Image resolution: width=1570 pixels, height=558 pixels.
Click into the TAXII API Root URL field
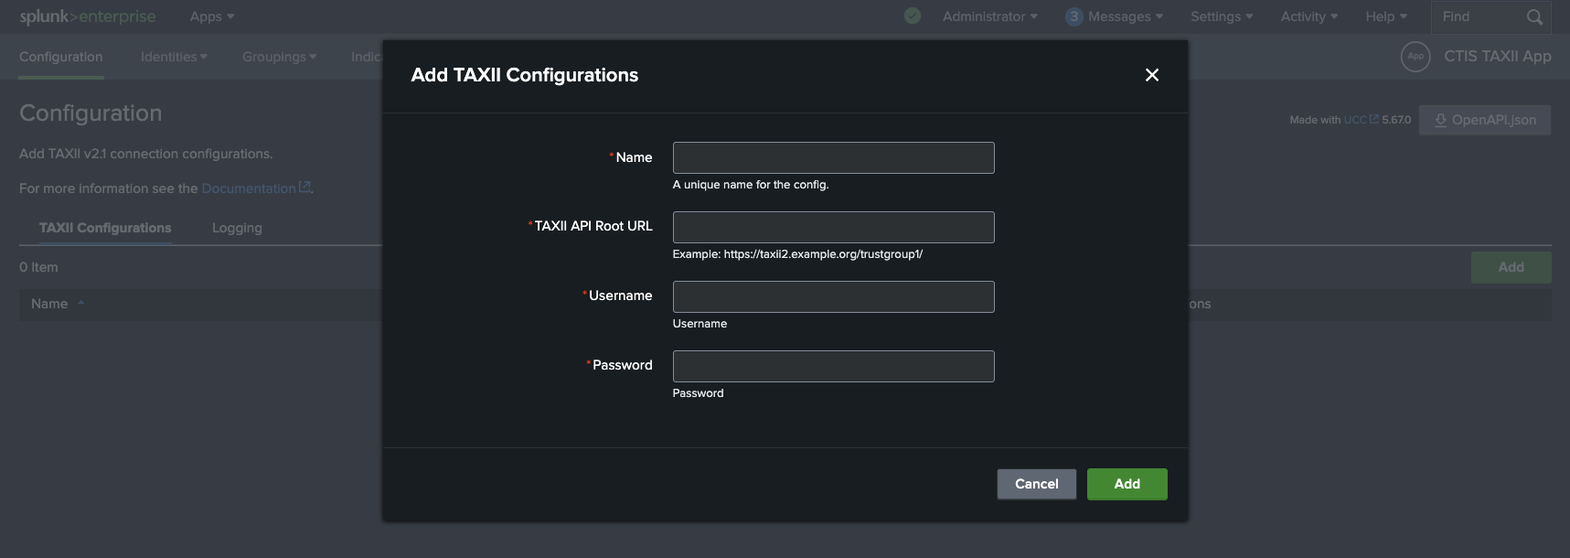point(833,227)
